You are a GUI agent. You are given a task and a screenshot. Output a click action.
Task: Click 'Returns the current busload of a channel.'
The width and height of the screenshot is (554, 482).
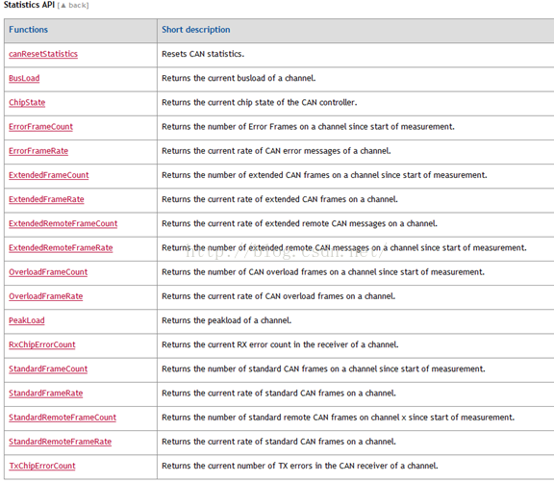point(239,78)
